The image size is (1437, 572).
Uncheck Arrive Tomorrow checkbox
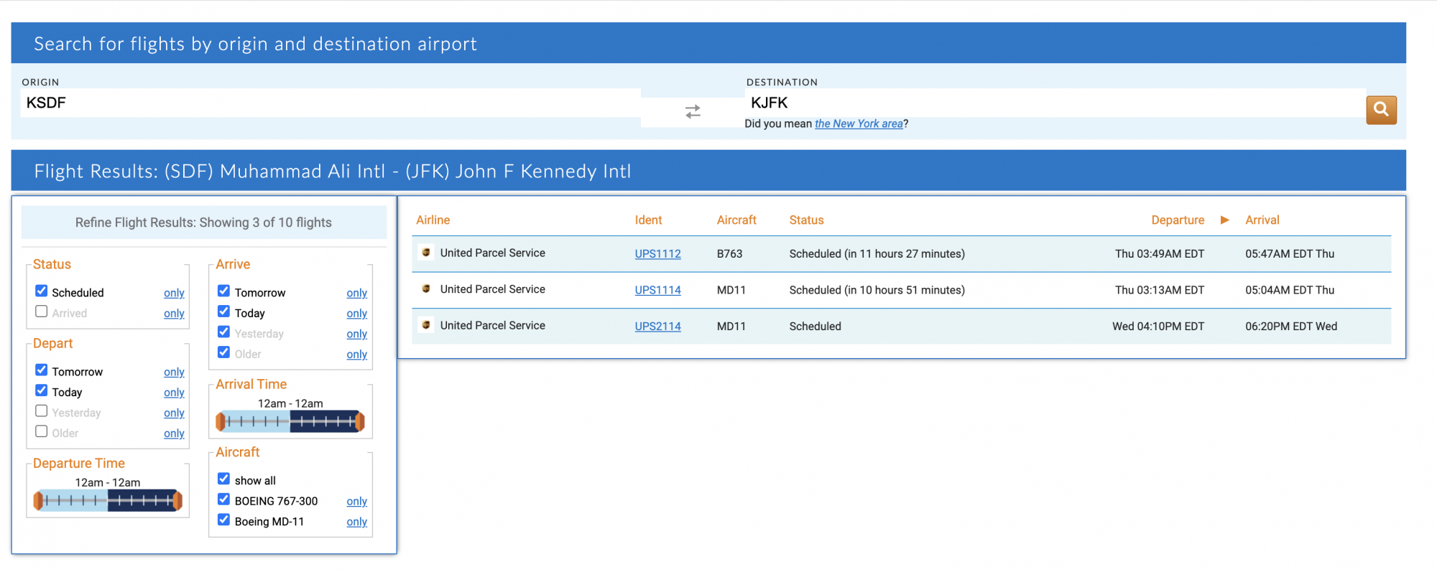224,291
